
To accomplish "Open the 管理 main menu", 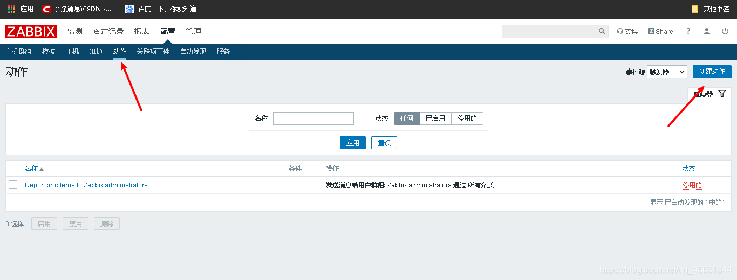I will click(x=194, y=31).
